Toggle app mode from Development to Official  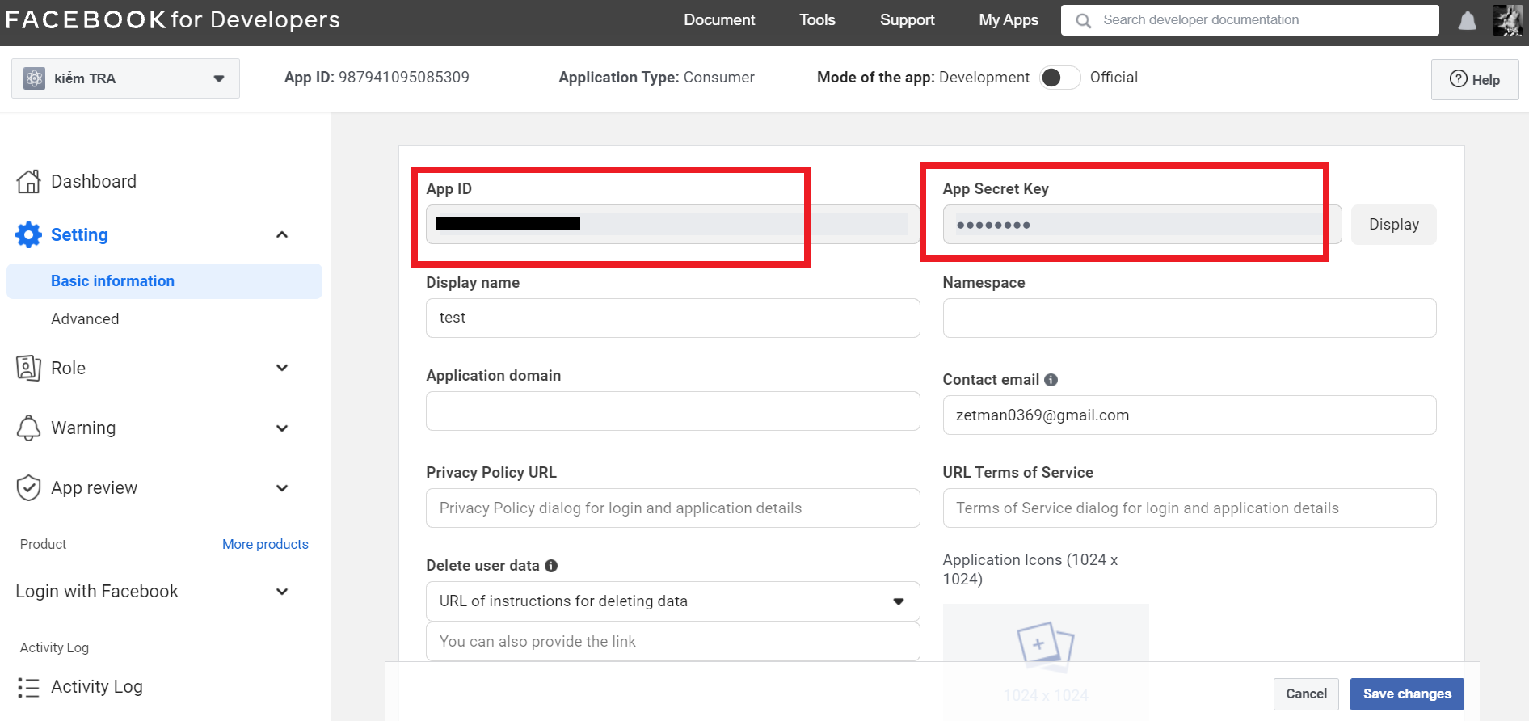1059,78
